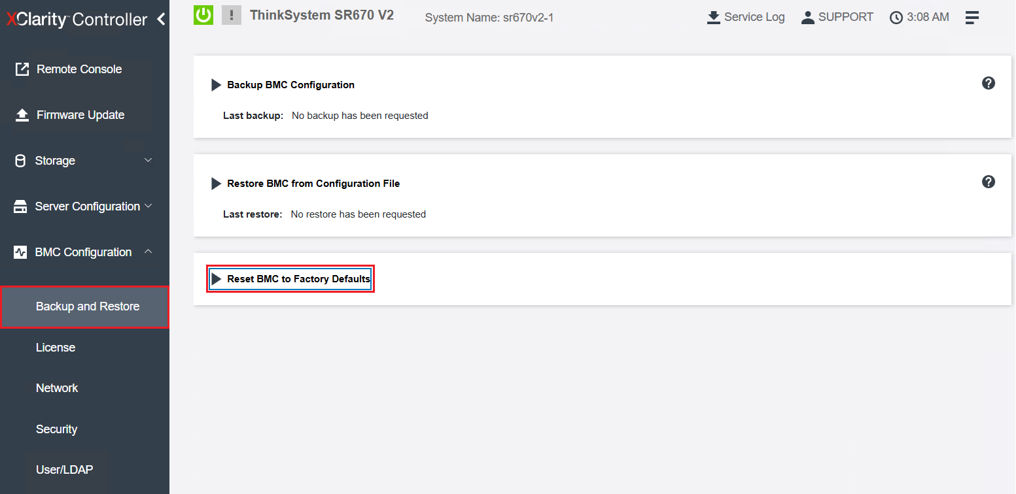Open the Network settings page
1016x494 pixels.
tap(57, 388)
